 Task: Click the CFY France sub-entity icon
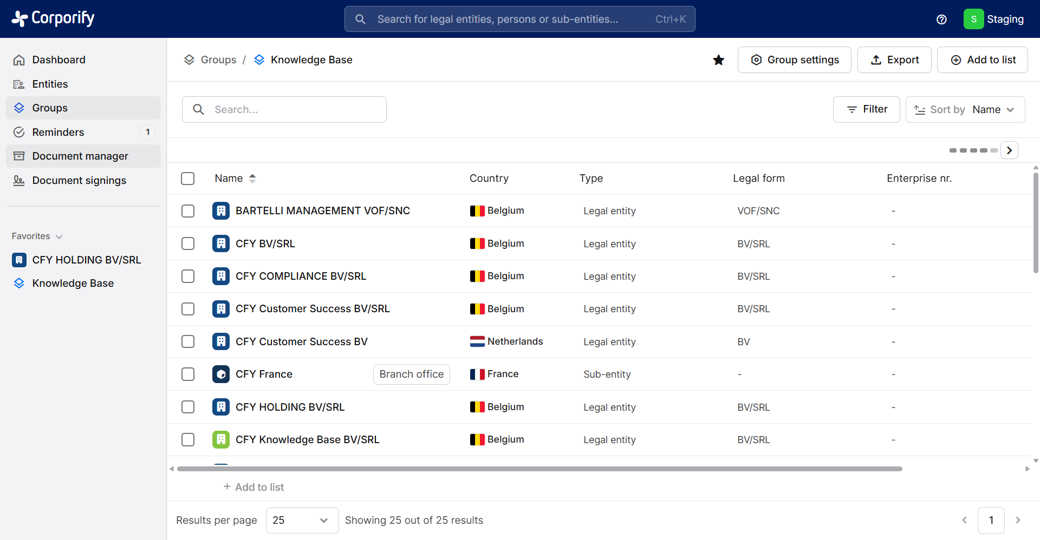[221, 374]
